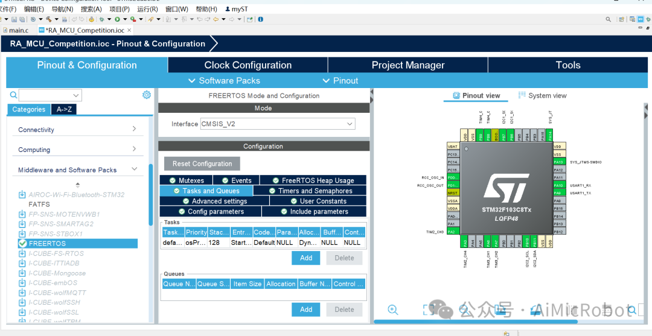Click the download icon next to FP-SNS-MOTENVWB1
The height and width of the screenshot is (336, 652).
(x=22, y=214)
